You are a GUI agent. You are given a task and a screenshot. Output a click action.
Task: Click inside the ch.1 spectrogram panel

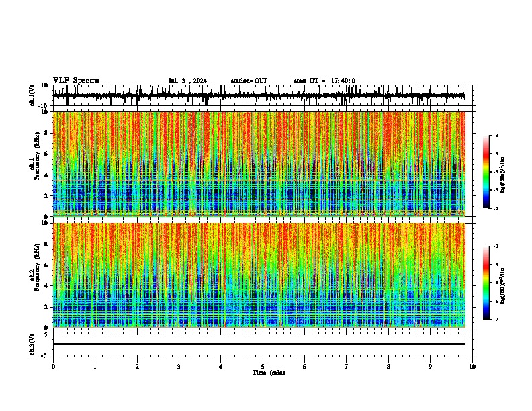click(x=259, y=164)
